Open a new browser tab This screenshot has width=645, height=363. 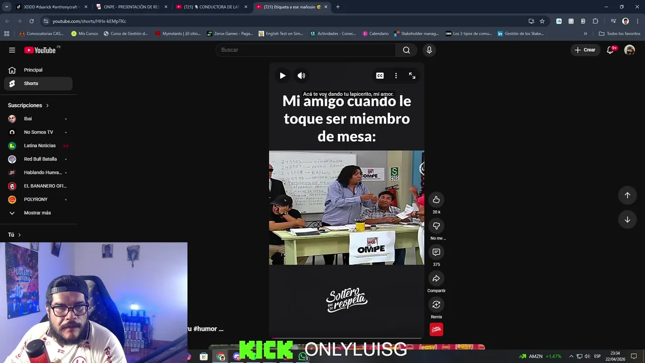(338, 7)
